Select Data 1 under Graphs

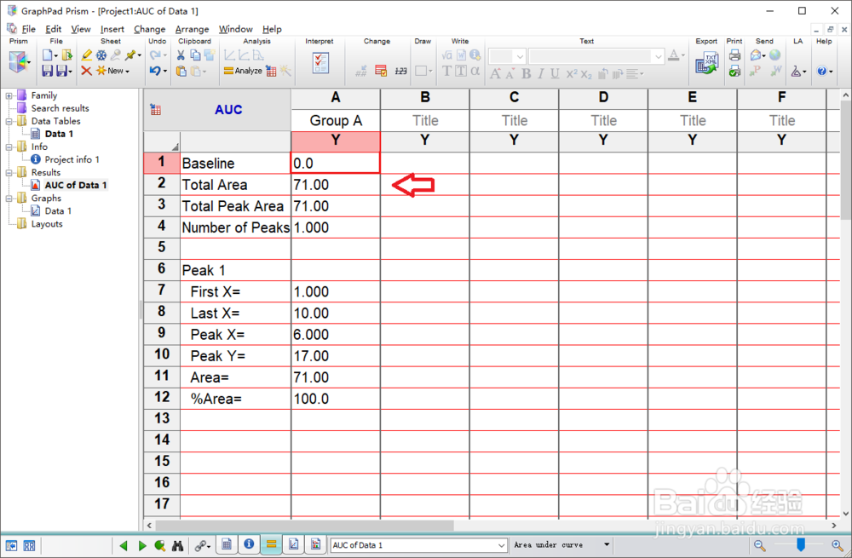tap(58, 210)
